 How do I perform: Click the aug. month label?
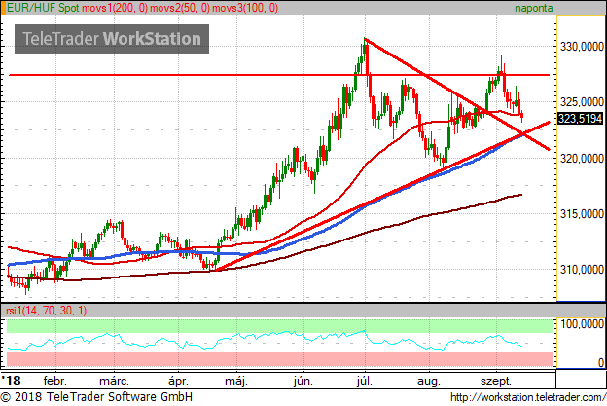pos(429,381)
